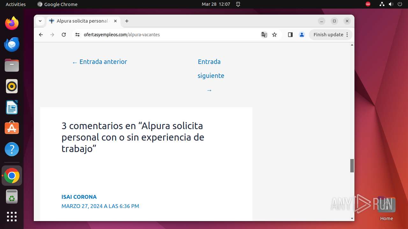Image resolution: width=408 pixels, height=229 pixels.
Task: Select the Alpura solicita personal tab
Action: (x=84, y=21)
